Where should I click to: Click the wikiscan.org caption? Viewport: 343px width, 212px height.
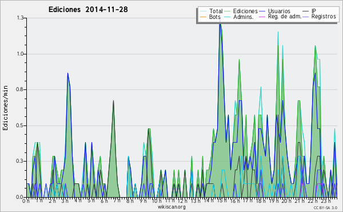171,207
